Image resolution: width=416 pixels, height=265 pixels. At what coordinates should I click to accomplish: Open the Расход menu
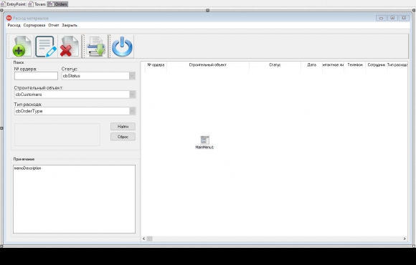[14, 25]
